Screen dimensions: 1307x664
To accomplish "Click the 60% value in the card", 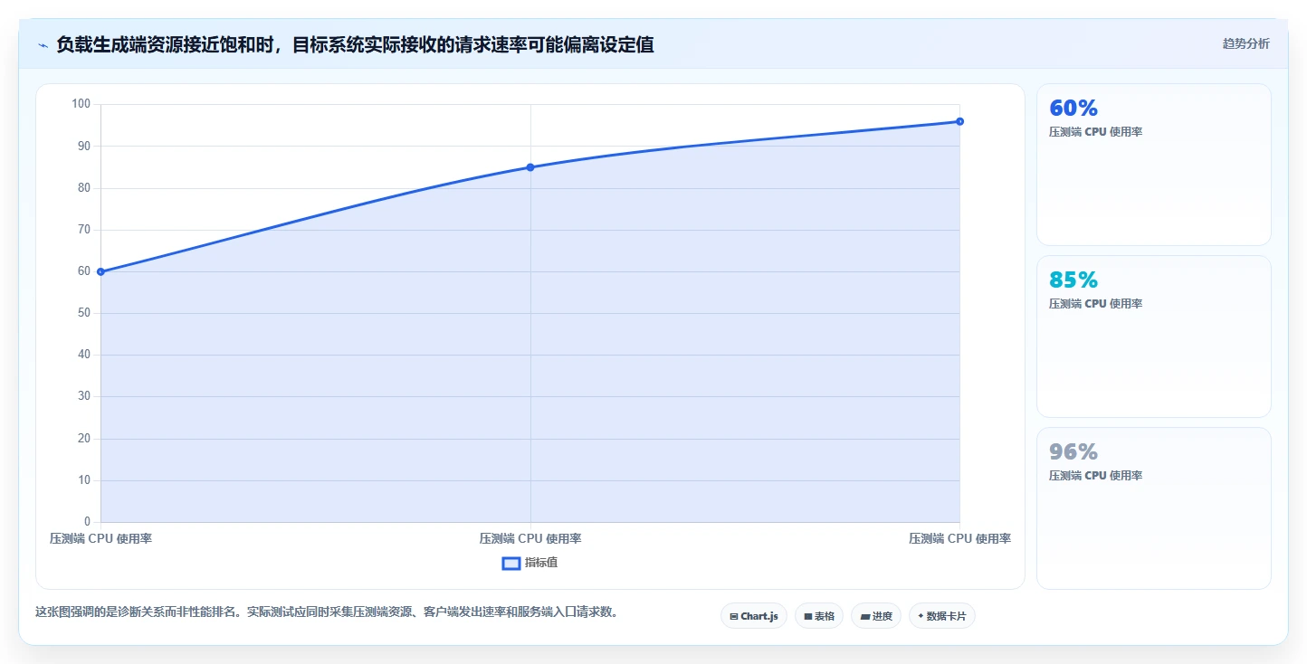I will coord(1073,108).
